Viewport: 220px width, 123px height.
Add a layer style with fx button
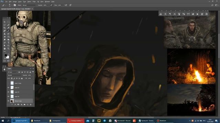[x=15, y=105]
